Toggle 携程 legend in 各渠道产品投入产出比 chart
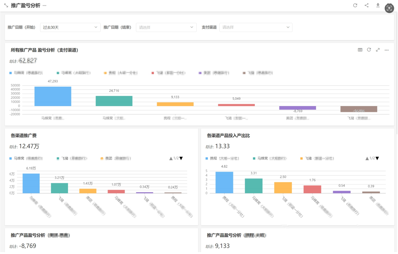 (x=213, y=158)
